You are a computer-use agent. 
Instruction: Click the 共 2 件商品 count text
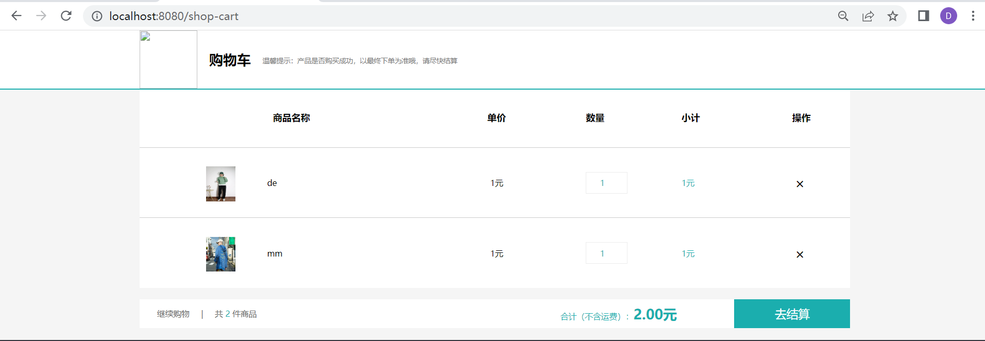tap(235, 314)
